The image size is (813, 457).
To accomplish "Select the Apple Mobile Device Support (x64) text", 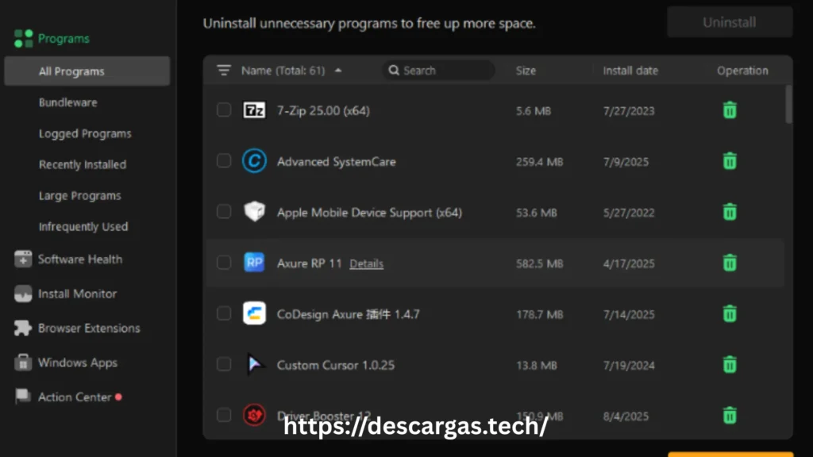I will tap(369, 213).
